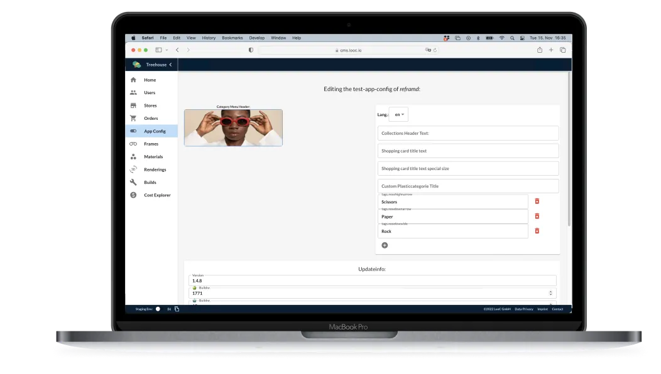The image size is (661, 374).
Task: Delete the Paper tag row
Action: (537, 216)
